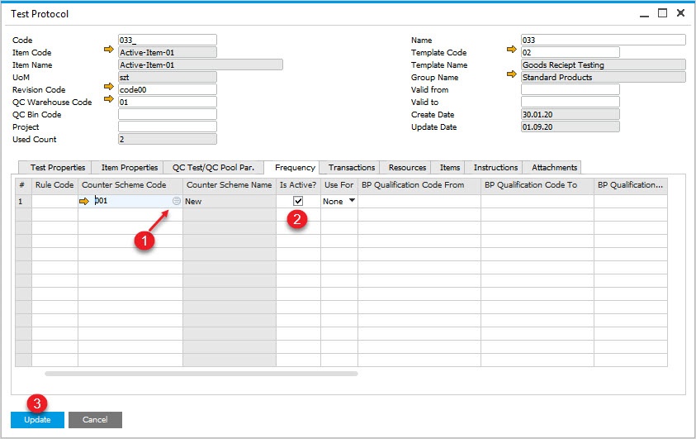The width and height of the screenshot is (696, 439).
Task: Uncheck the Is Active checkbox in row 1
Action: pyautogui.click(x=298, y=201)
